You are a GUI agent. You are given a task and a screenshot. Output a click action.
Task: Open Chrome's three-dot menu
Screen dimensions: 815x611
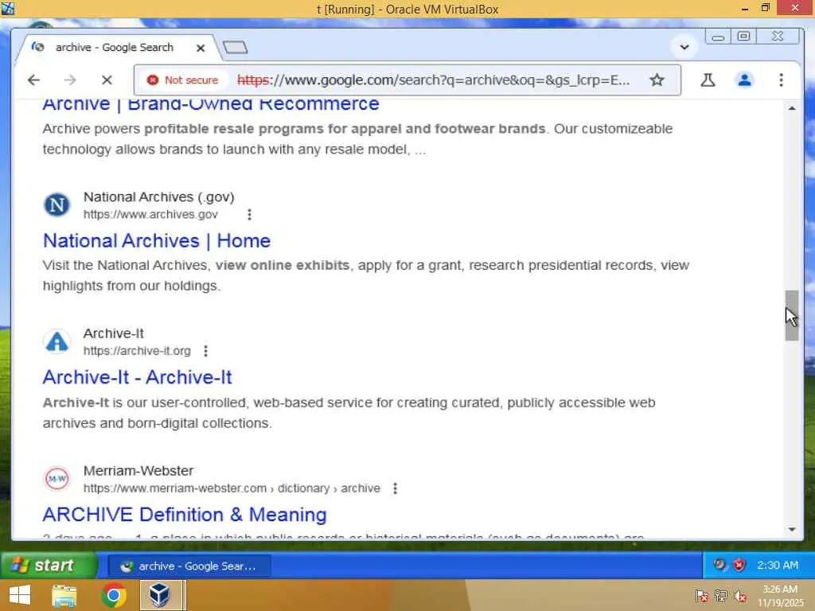[781, 80]
